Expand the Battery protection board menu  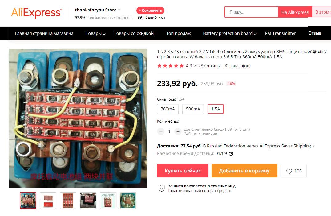click(x=230, y=33)
